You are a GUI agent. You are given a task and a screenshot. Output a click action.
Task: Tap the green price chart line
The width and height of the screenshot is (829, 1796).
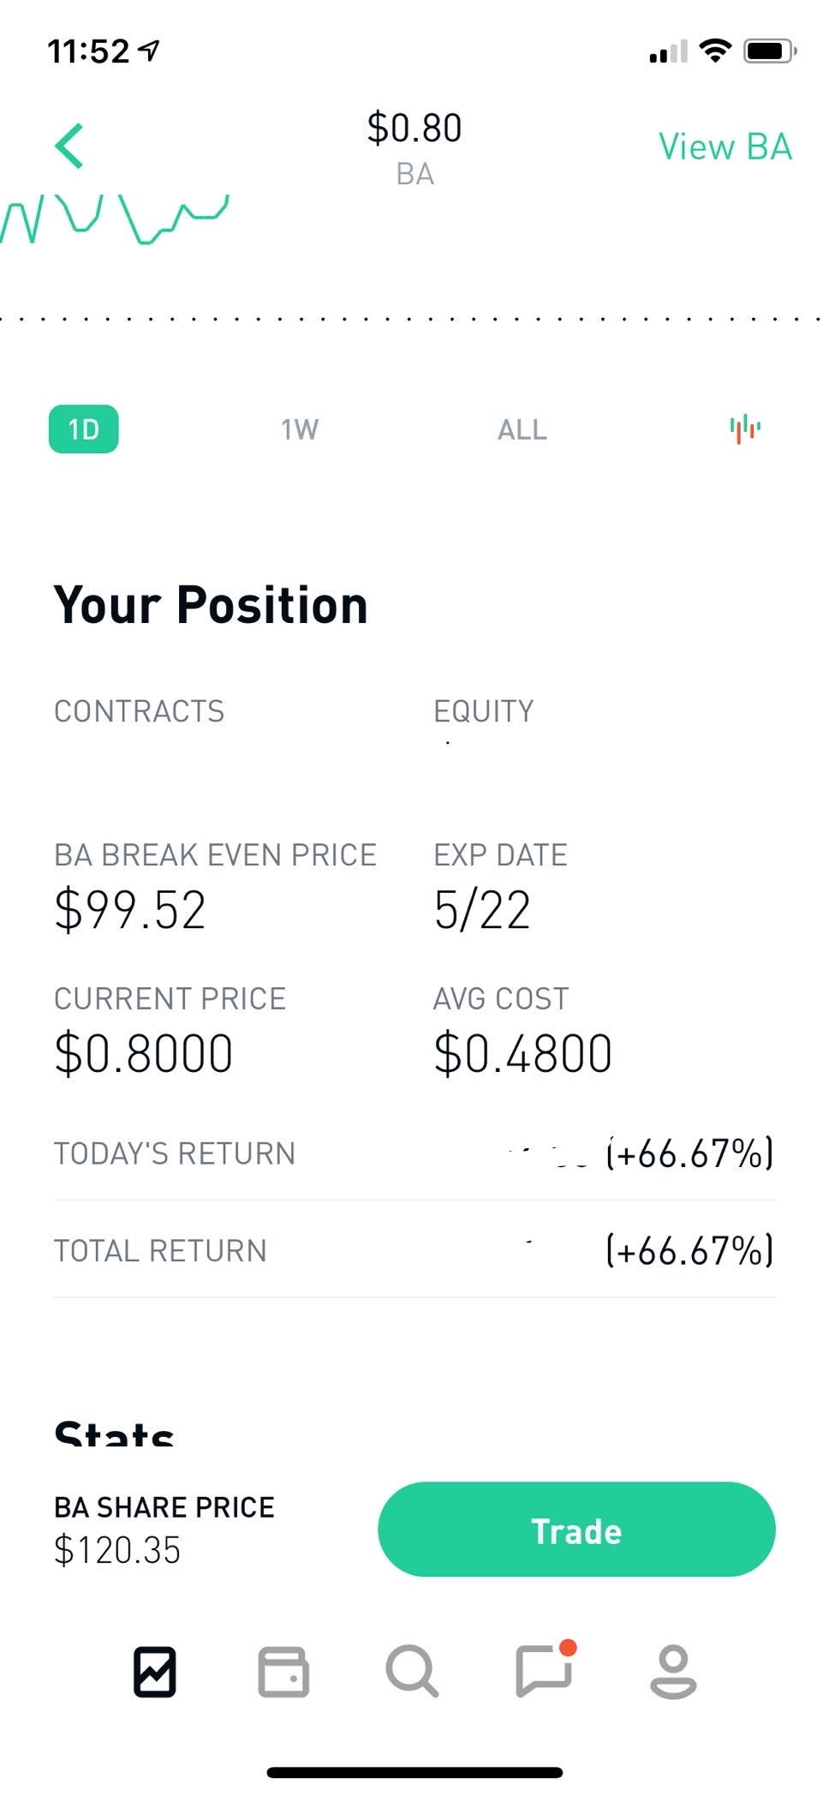point(115,218)
